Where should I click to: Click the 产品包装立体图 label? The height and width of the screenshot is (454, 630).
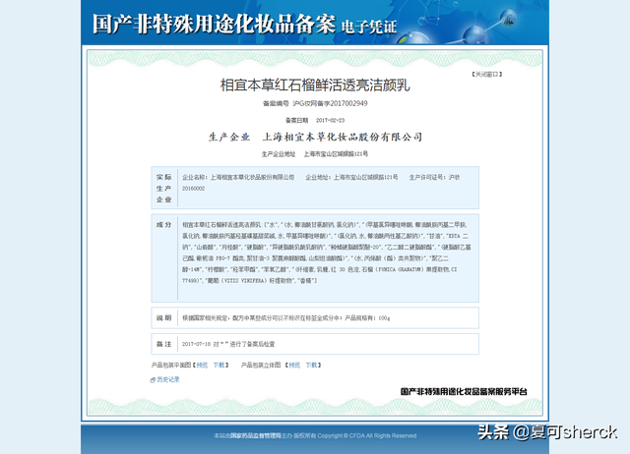pos(261,365)
